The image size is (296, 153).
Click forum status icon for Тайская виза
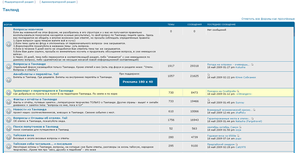coord(9,137)
